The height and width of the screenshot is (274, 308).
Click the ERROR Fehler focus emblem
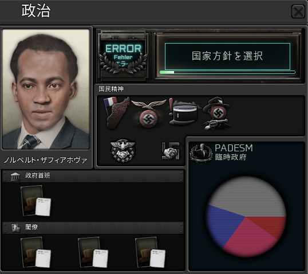coord(123,56)
